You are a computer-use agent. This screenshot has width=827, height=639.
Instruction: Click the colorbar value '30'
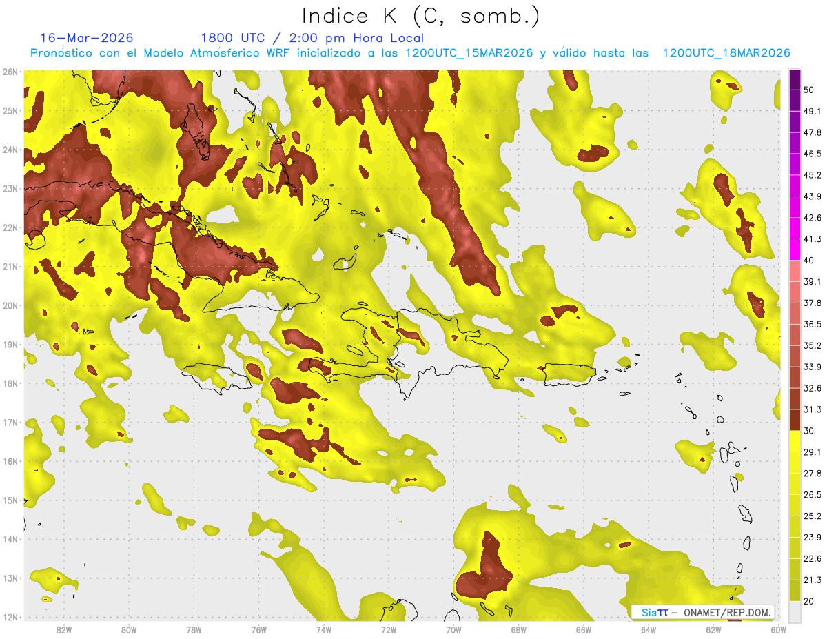809,431
